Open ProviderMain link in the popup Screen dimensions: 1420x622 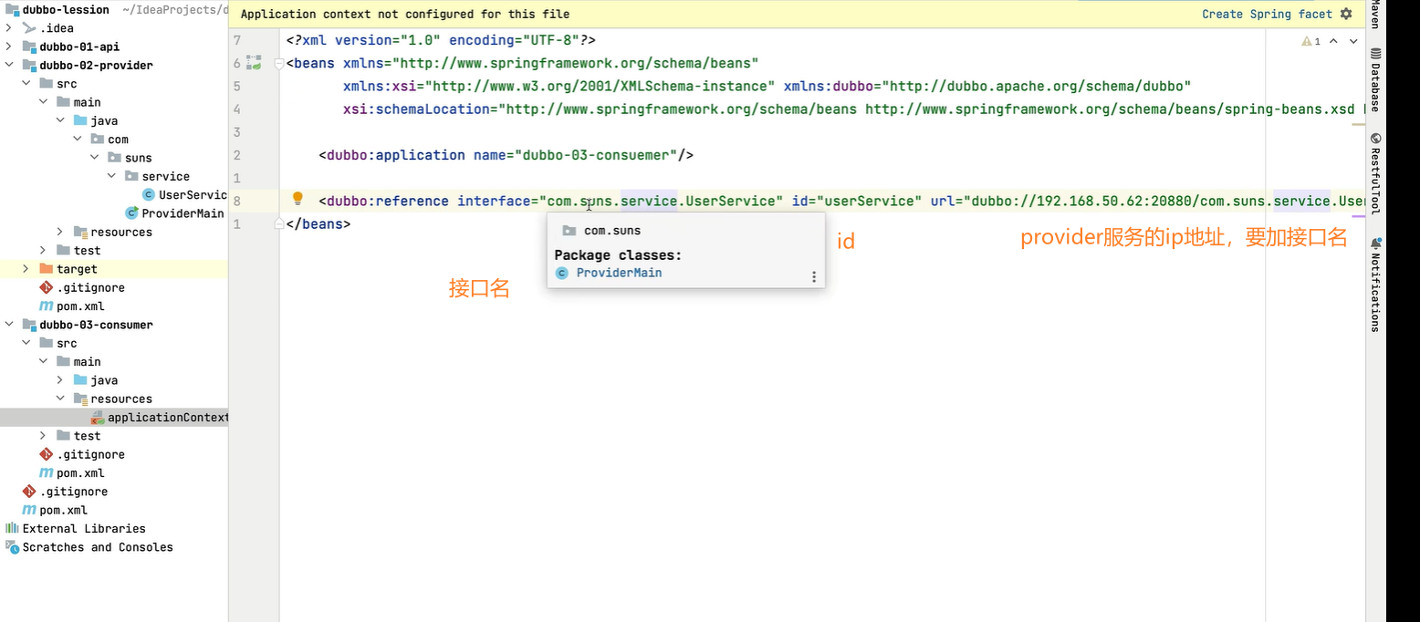(619, 273)
